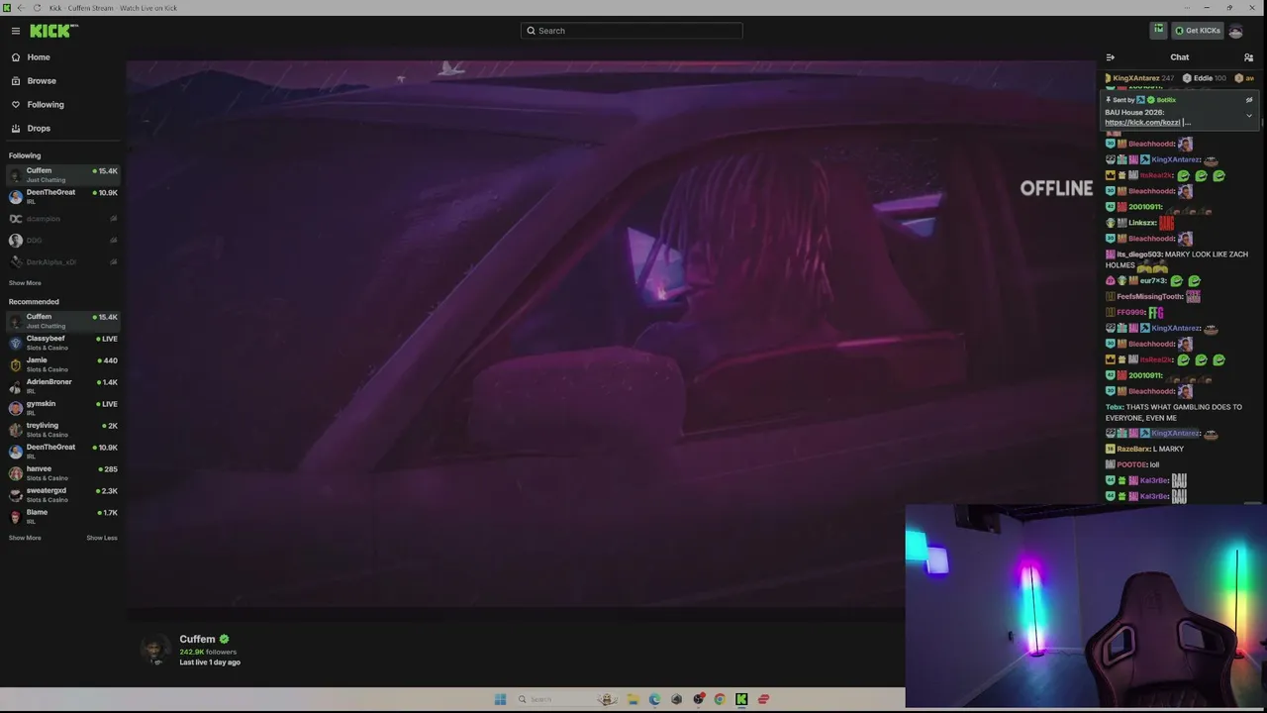Click RazeBarx username in chat
1267x713 pixels.
click(1133, 450)
